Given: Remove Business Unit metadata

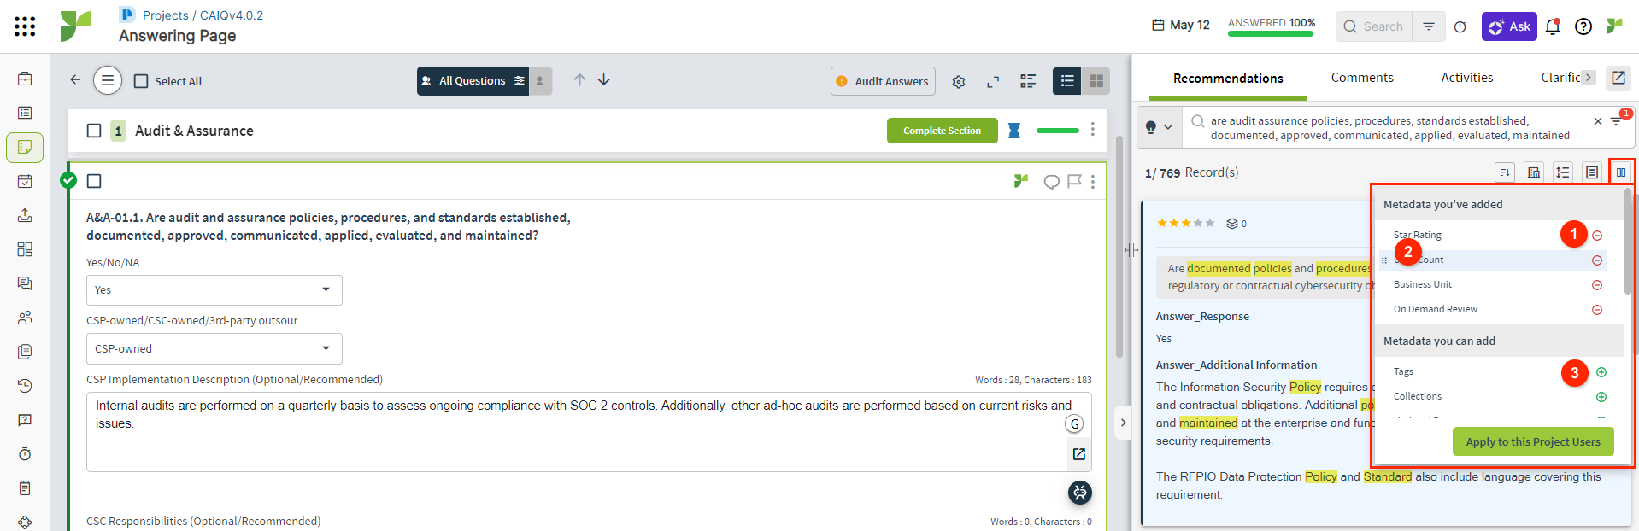Looking at the screenshot, I should coord(1597,285).
